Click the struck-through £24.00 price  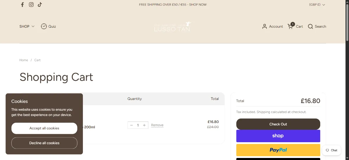[213, 127]
